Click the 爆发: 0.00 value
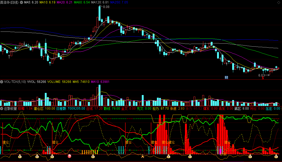282x162 pixels. point(210,109)
